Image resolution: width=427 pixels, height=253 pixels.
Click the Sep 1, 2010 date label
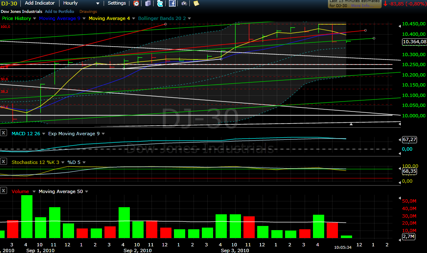(40, 250)
